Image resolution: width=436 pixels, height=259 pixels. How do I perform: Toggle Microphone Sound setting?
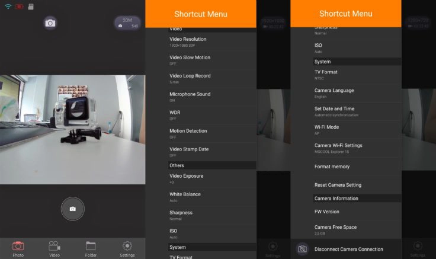pyautogui.click(x=212, y=97)
